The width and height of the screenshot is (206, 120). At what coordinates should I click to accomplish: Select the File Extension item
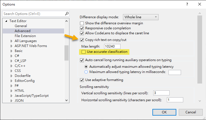click(x=25, y=36)
